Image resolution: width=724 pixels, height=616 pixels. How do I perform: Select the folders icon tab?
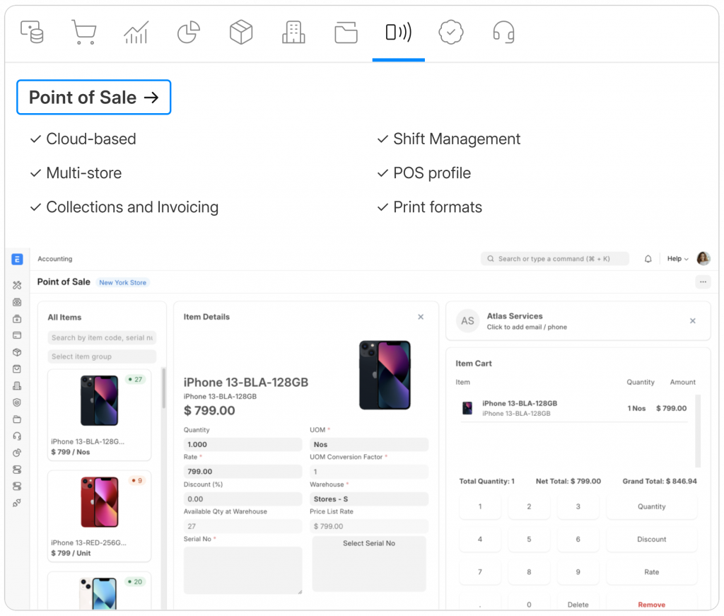click(x=346, y=33)
